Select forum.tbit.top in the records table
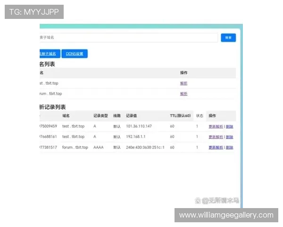 coord(75,148)
